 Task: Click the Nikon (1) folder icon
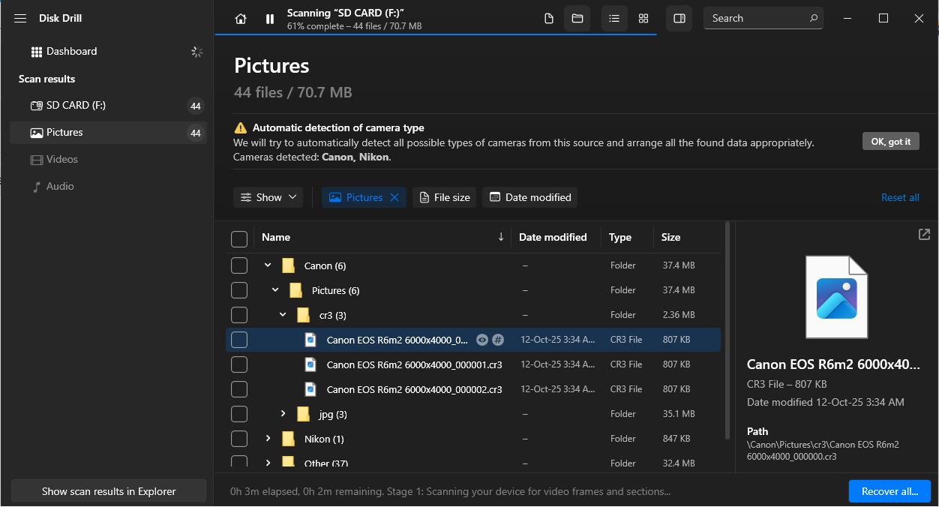click(288, 439)
